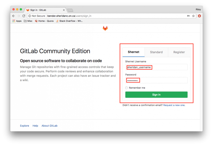
Task: Click the red extension icon in toolbar
Action: coord(199,16)
